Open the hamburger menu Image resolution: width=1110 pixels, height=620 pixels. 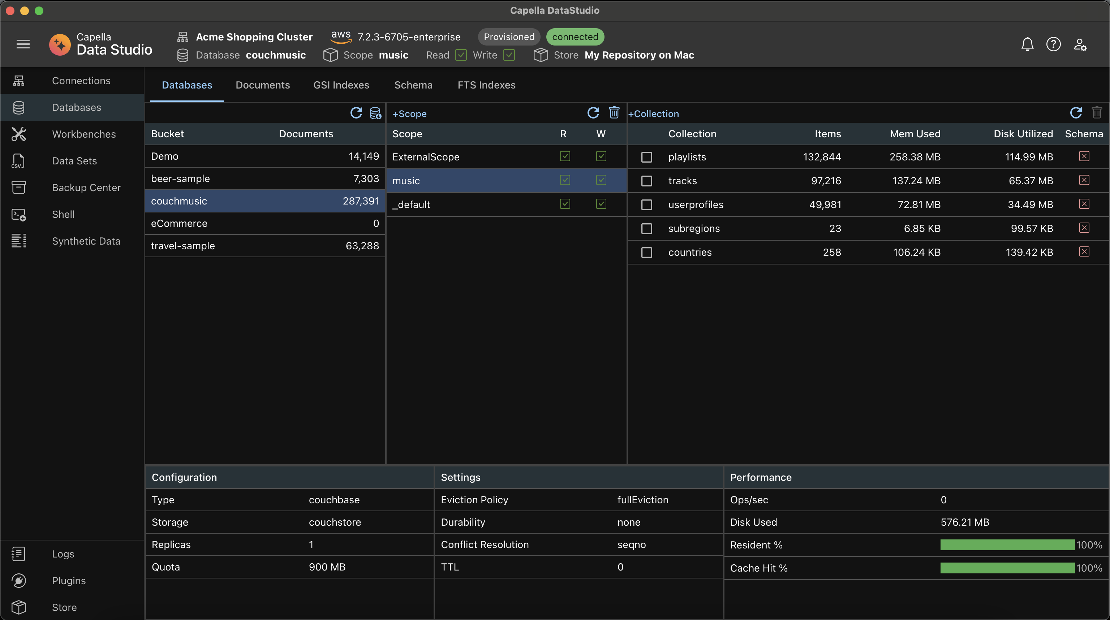tap(23, 44)
